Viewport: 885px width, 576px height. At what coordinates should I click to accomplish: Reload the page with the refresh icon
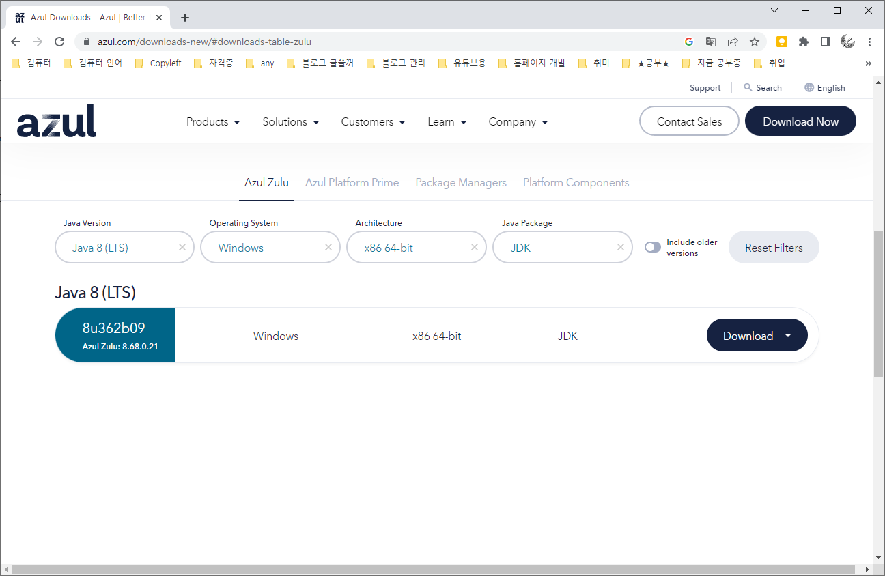coord(59,42)
